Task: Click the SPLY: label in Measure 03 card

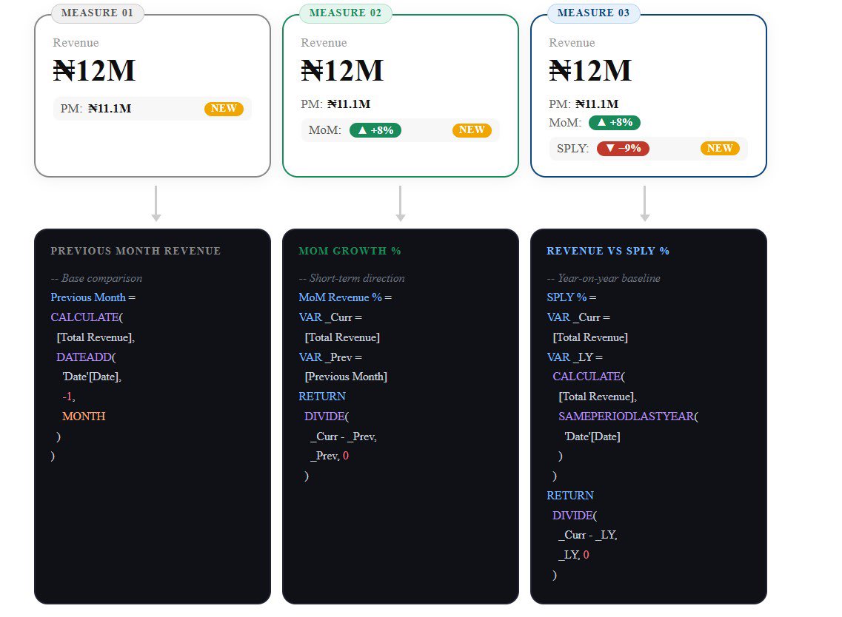Action: pos(573,148)
